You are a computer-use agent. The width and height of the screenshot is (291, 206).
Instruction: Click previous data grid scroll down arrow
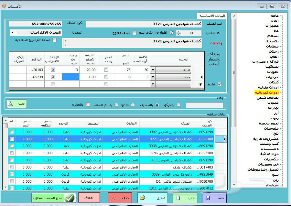(x=5, y=187)
